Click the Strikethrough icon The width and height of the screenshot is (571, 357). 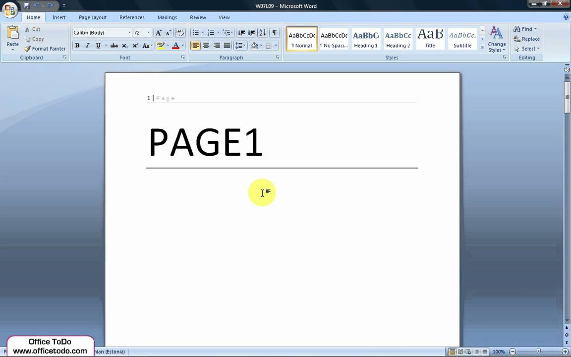pyautogui.click(x=114, y=46)
